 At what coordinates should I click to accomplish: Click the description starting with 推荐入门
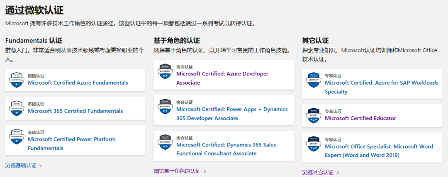tap(75, 55)
